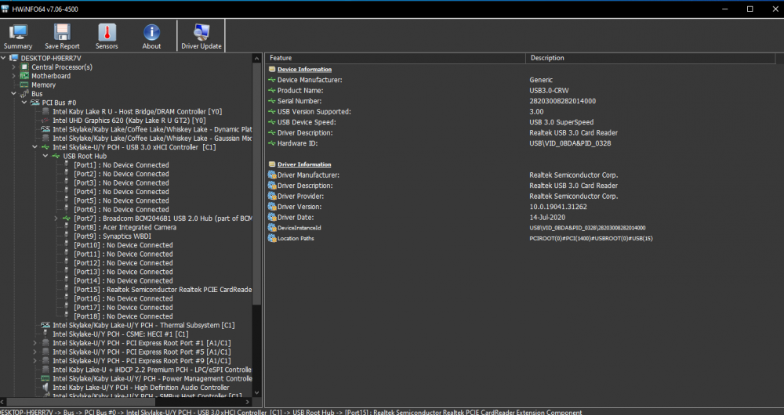Click the USB3.0-CRW product name value
Screen dimensions: 784x415
(549, 90)
